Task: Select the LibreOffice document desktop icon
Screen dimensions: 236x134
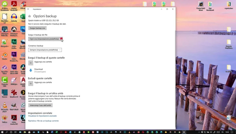Action: 4,18
